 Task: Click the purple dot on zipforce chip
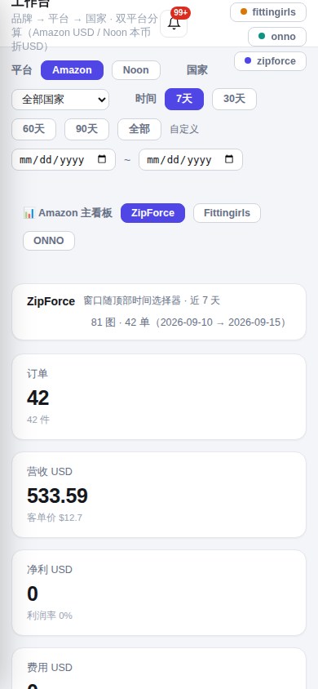point(248,60)
